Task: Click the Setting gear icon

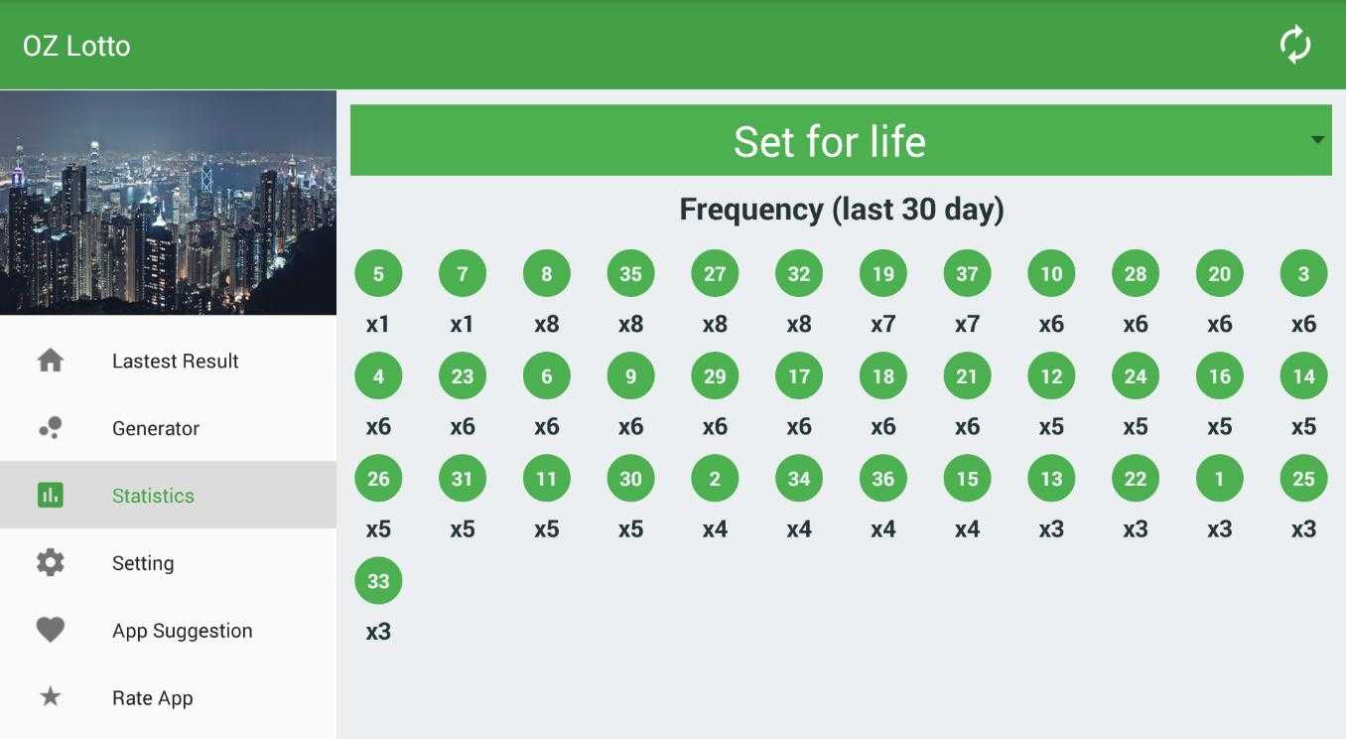Action: pos(51,562)
